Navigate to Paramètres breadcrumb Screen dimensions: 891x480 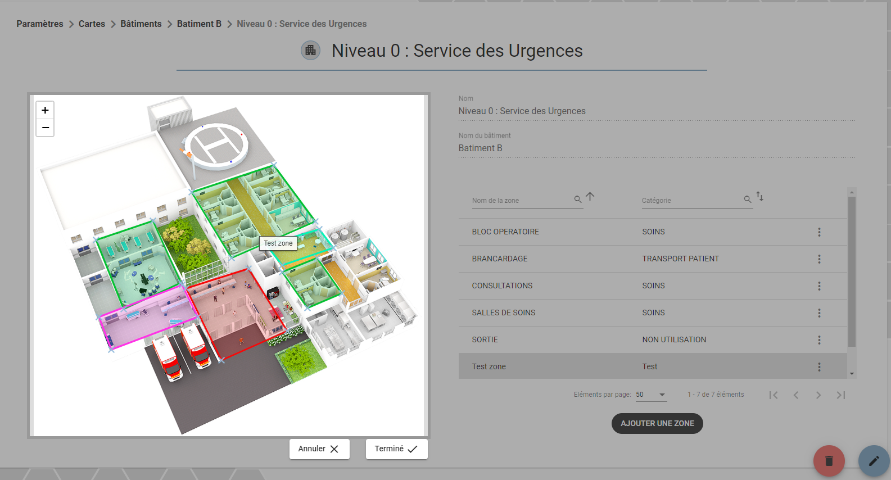40,24
